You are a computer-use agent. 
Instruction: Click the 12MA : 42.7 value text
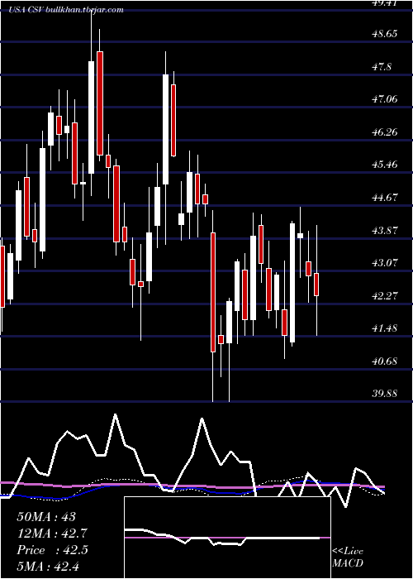[x=52, y=534]
